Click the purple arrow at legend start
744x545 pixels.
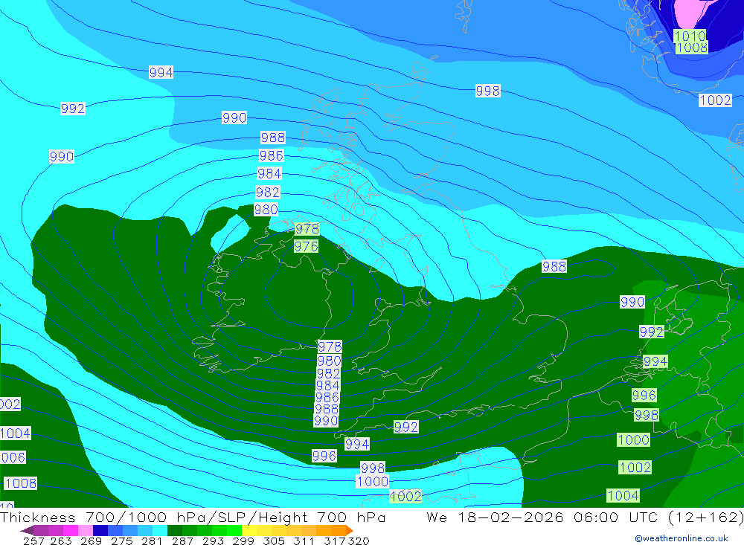tap(27, 530)
